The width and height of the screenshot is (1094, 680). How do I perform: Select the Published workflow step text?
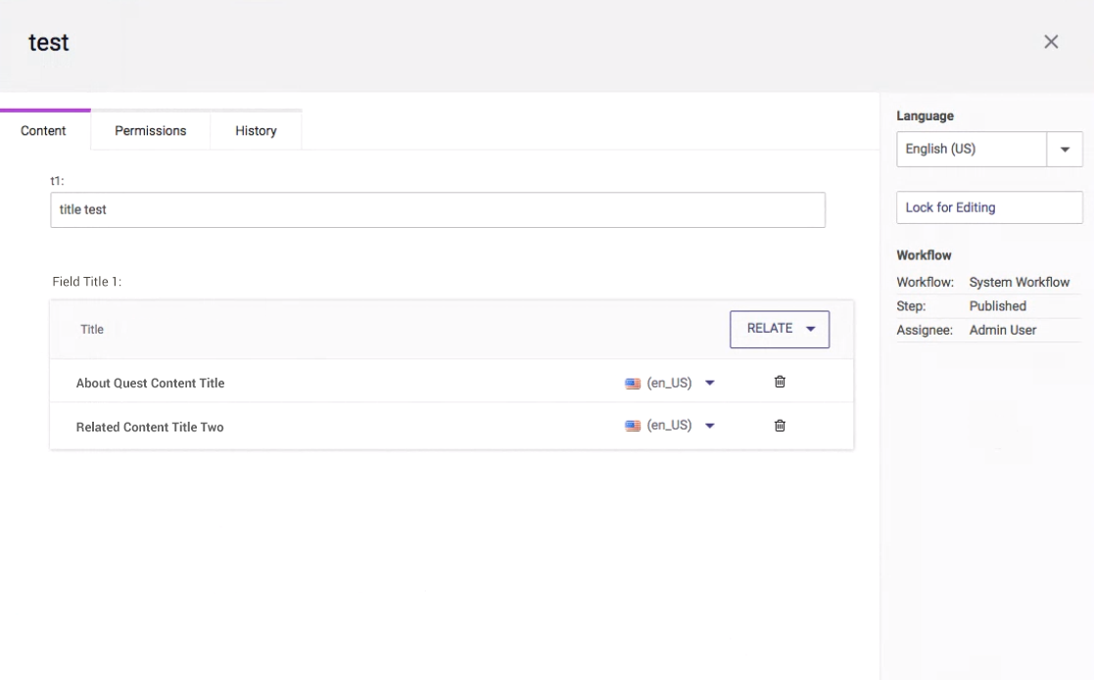coord(997,305)
